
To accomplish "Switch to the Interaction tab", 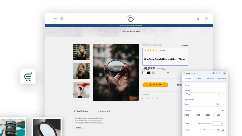I will 222,79.
